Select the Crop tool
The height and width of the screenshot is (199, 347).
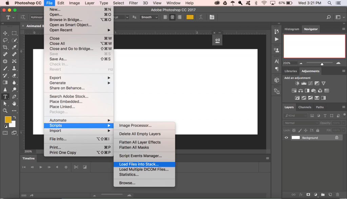pos(5,47)
